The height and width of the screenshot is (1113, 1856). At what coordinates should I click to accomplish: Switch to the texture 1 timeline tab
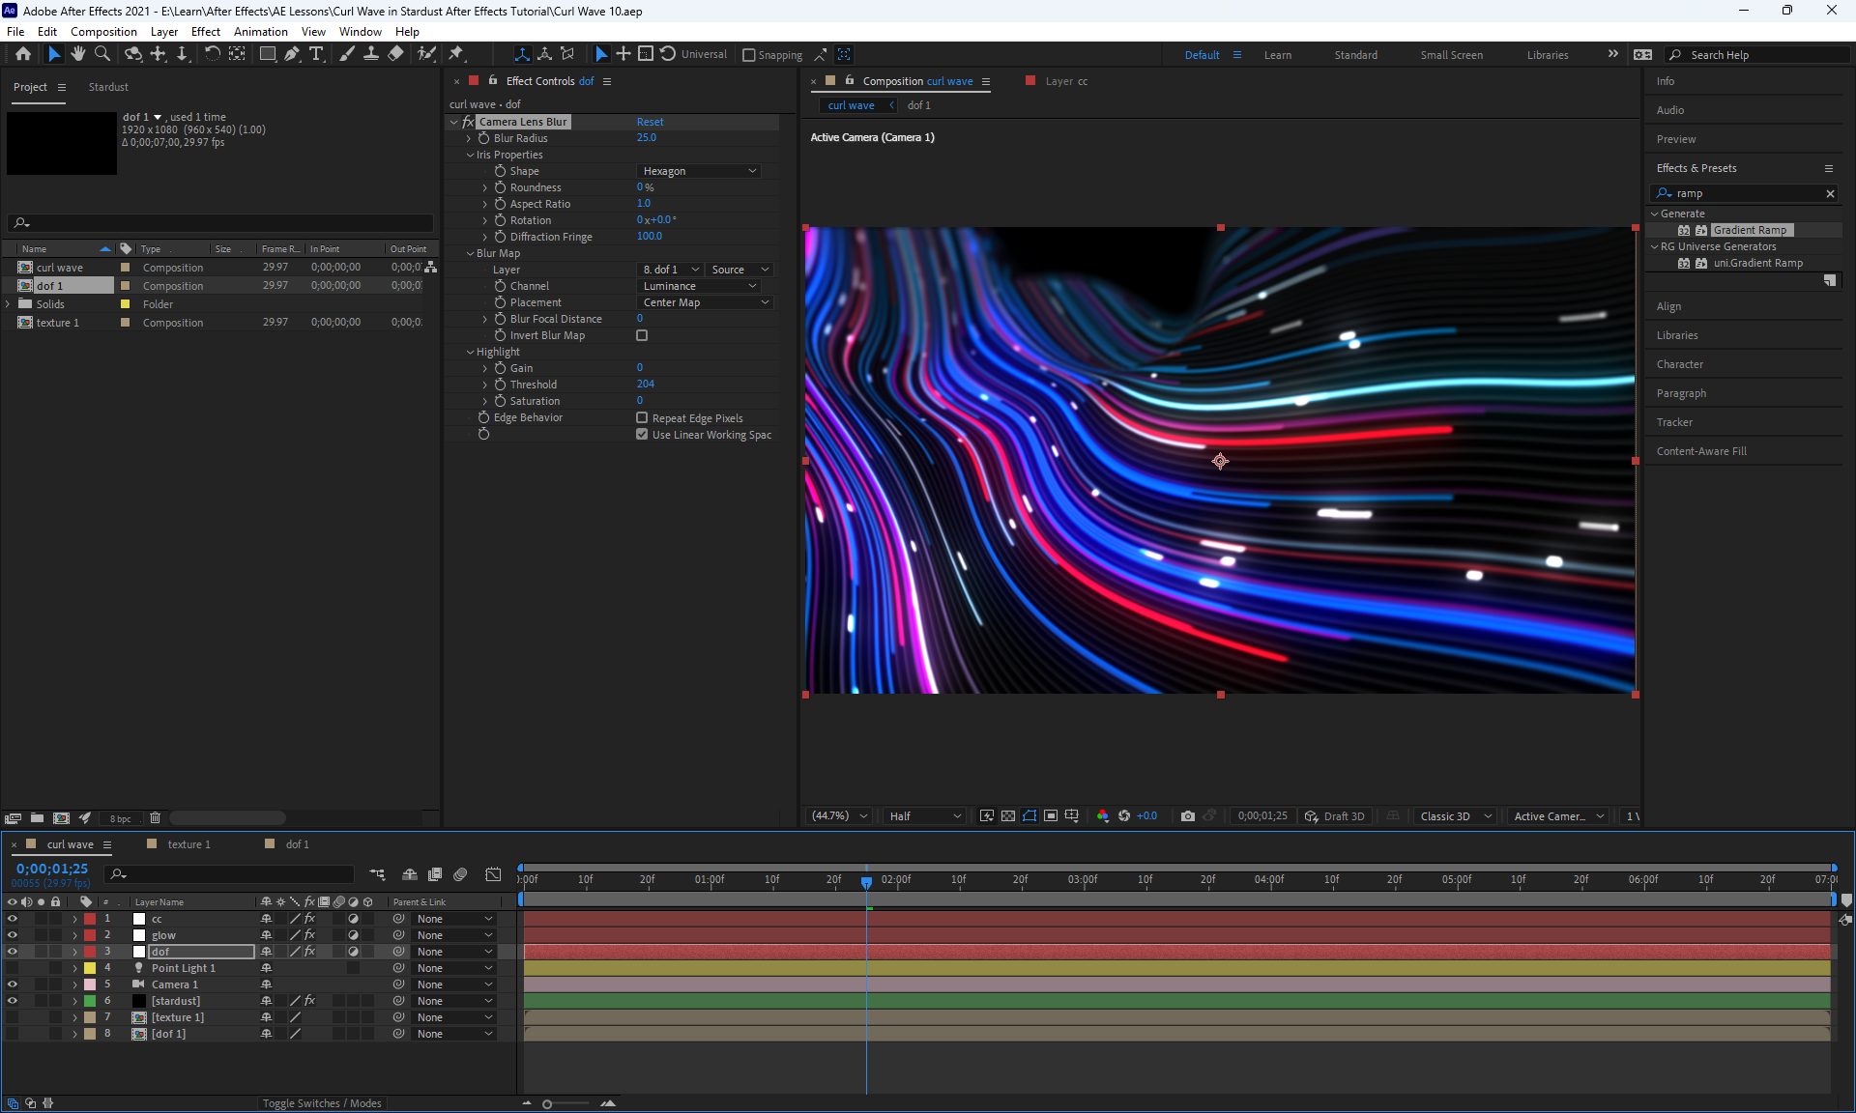click(188, 844)
